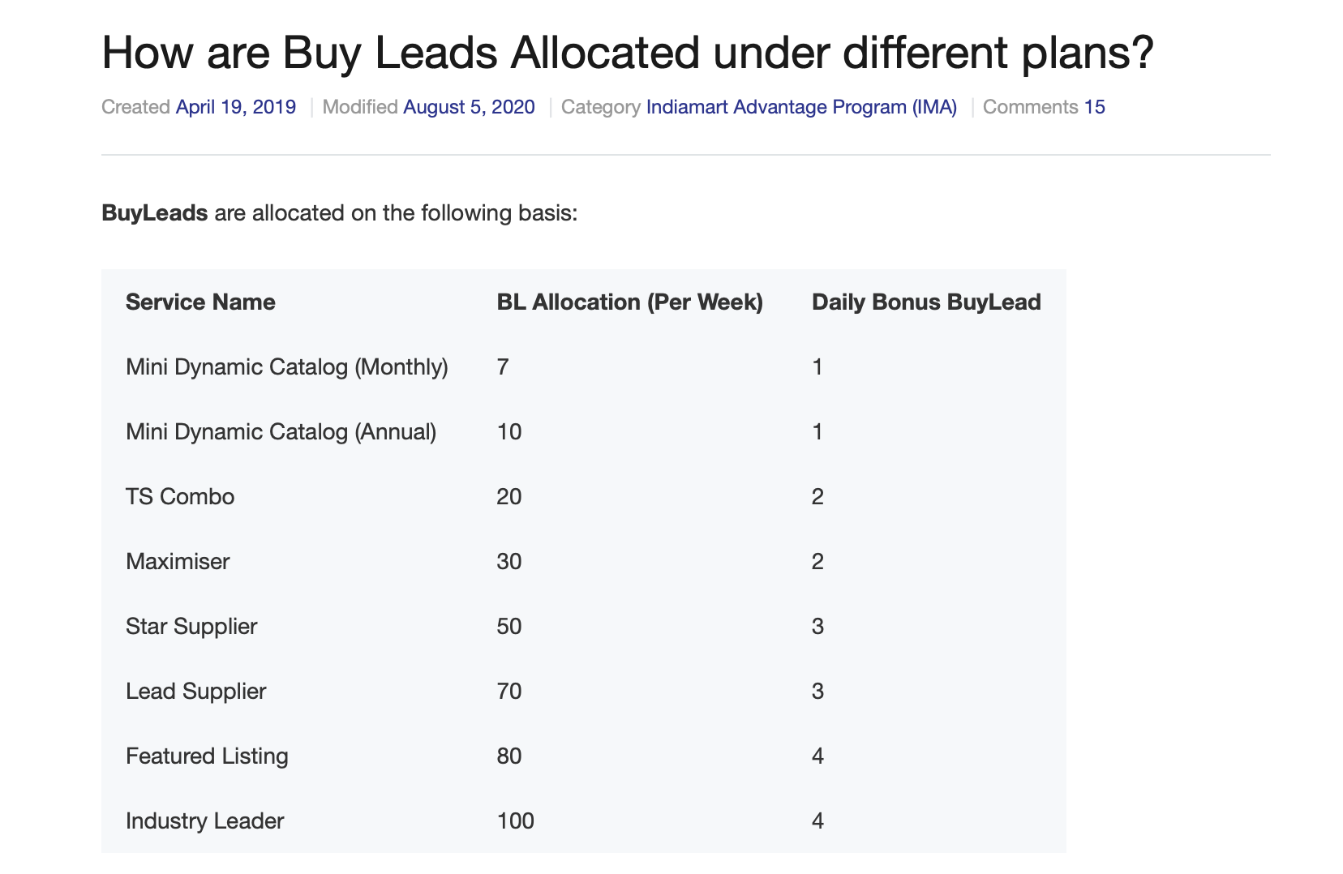1343x874 pixels.
Task: Select the TS Combo service row
Action: 584,496
